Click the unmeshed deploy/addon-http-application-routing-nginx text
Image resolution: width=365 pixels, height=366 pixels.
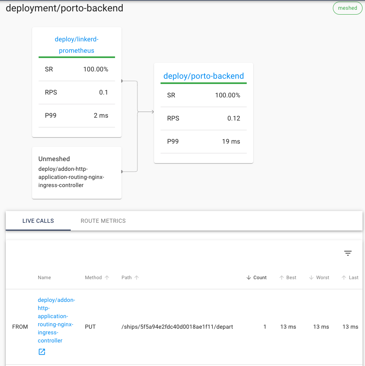[x=71, y=177]
